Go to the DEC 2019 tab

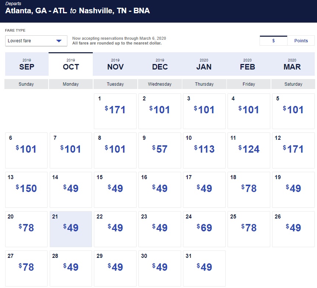point(160,64)
